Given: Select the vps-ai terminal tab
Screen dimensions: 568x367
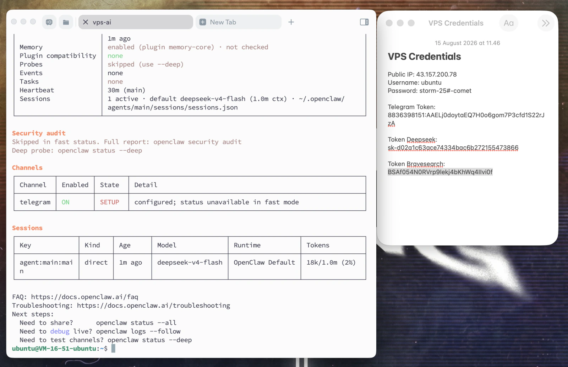Looking at the screenshot, I should (136, 22).
